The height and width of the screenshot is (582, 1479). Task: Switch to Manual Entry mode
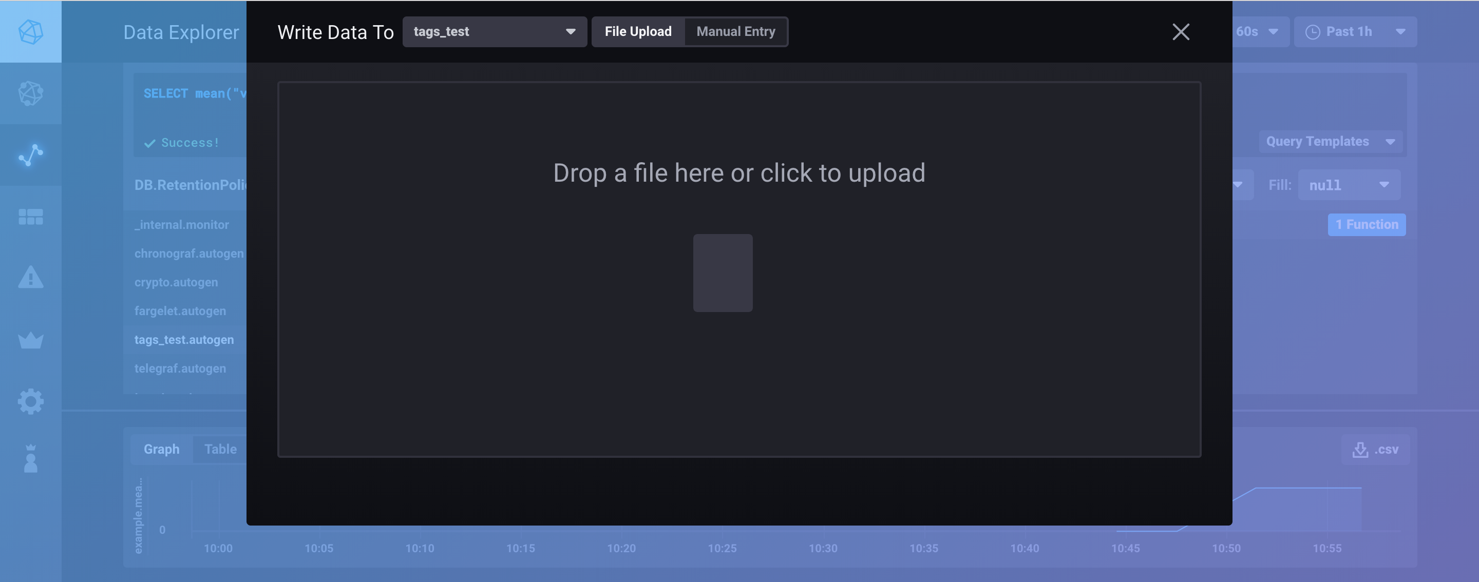tap(735, 32)
